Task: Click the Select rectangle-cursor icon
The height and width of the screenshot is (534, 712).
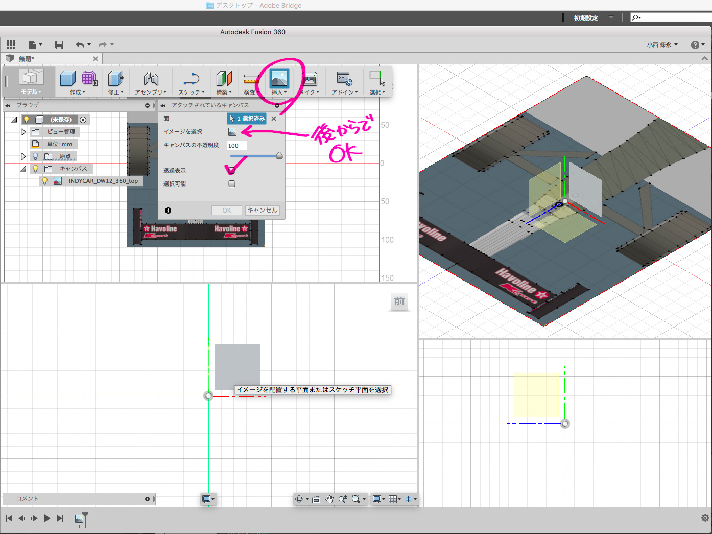Action: (377, 78)
